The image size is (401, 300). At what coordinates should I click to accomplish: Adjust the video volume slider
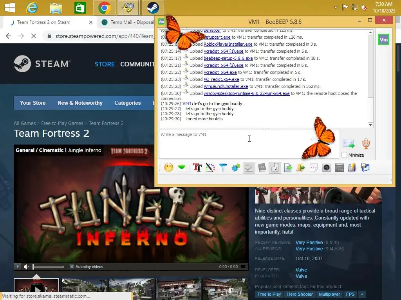pyautogui.click(x=48, y=266)
